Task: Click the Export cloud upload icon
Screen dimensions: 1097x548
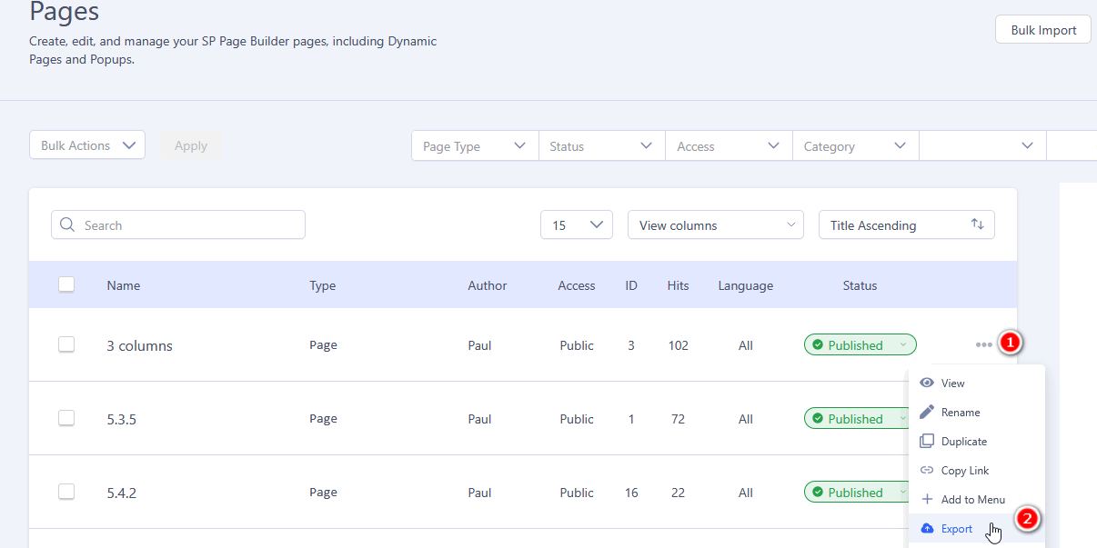Action: tap(927, 528)
